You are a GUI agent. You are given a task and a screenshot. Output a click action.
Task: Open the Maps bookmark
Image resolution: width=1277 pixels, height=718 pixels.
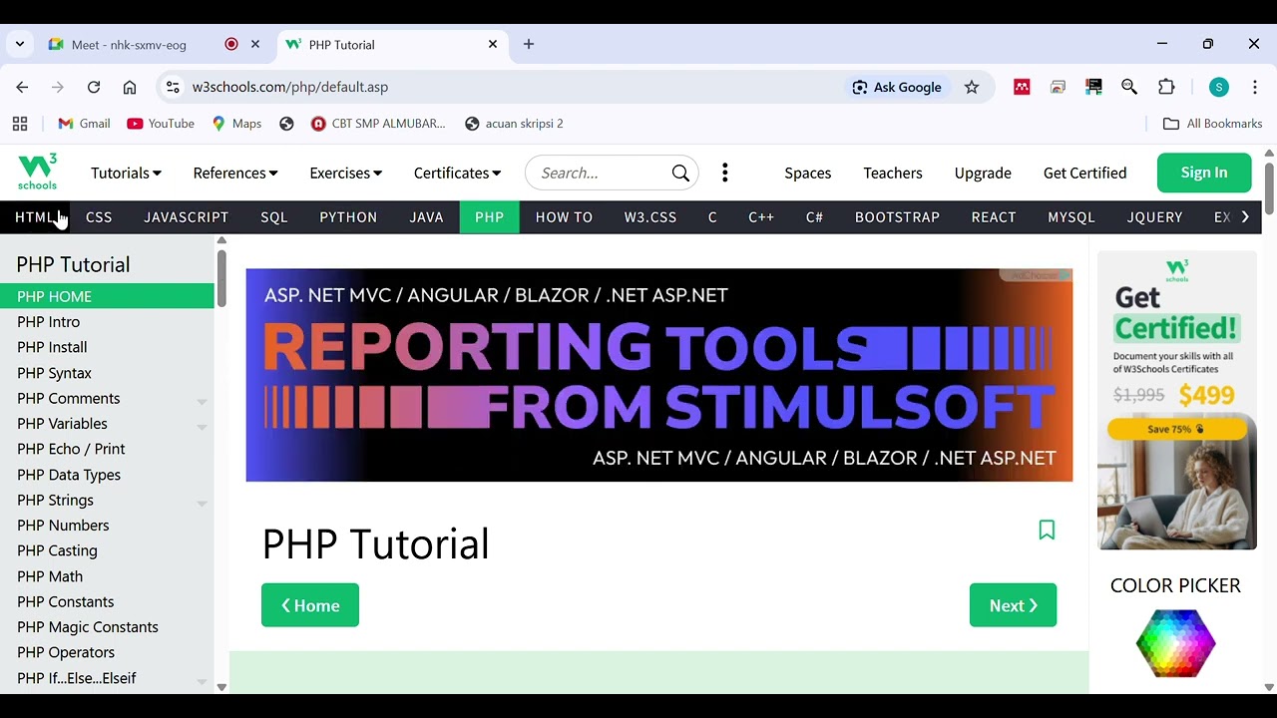236,124
